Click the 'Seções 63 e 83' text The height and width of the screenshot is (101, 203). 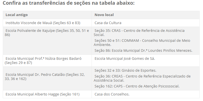click(x=67, y=23)
